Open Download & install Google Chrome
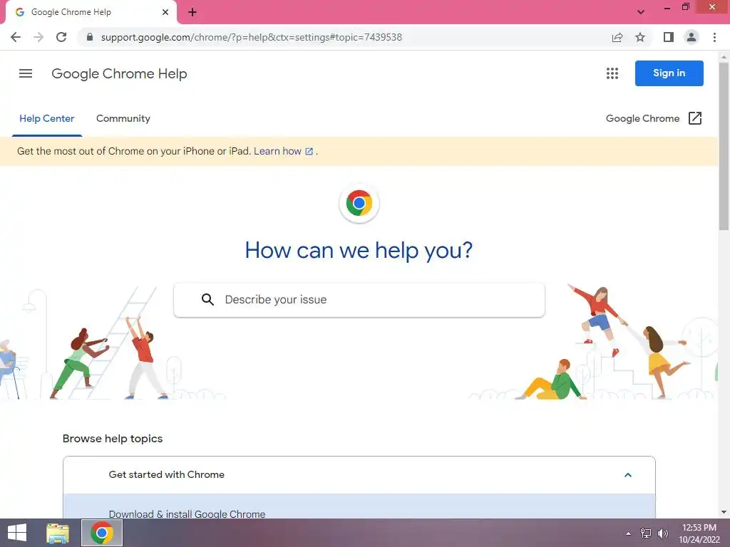Screen dimensions: 730x547 [x=187, y=514]
